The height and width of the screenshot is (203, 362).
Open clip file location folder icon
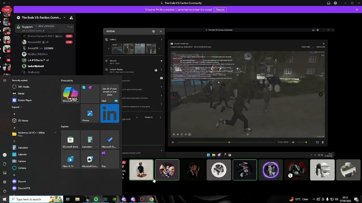tap(317, 142)
